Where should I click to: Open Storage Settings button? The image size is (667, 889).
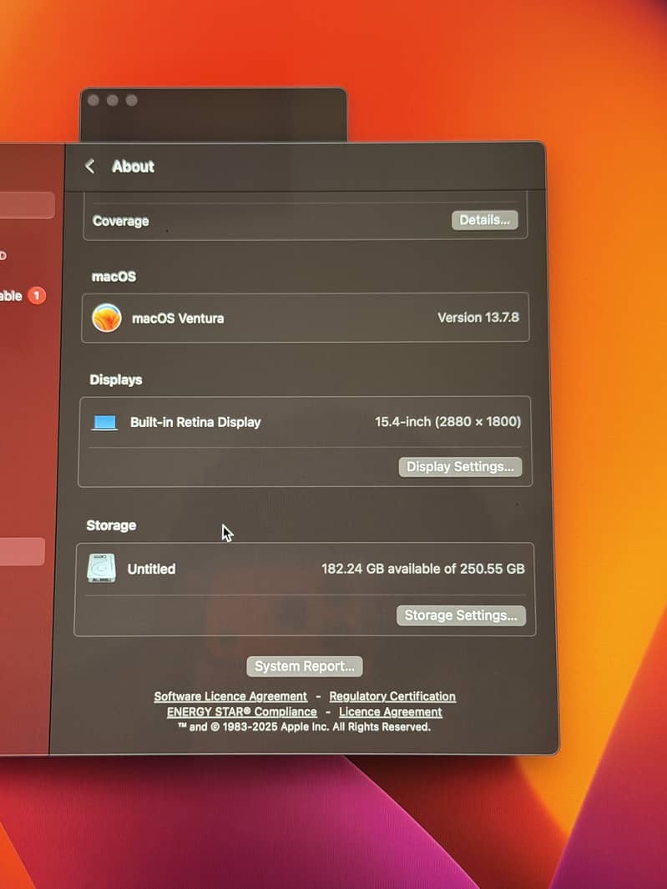461,615
